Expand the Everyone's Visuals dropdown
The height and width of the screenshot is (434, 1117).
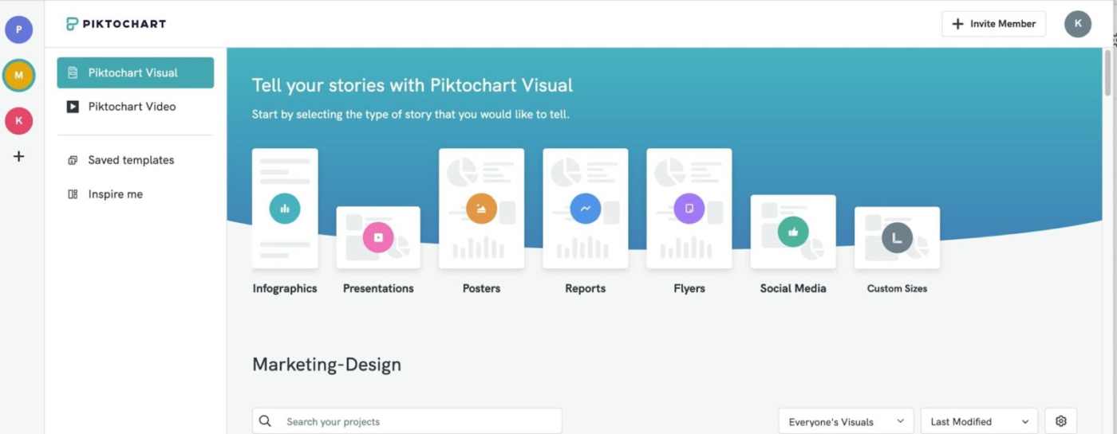[x=846, y=421]
